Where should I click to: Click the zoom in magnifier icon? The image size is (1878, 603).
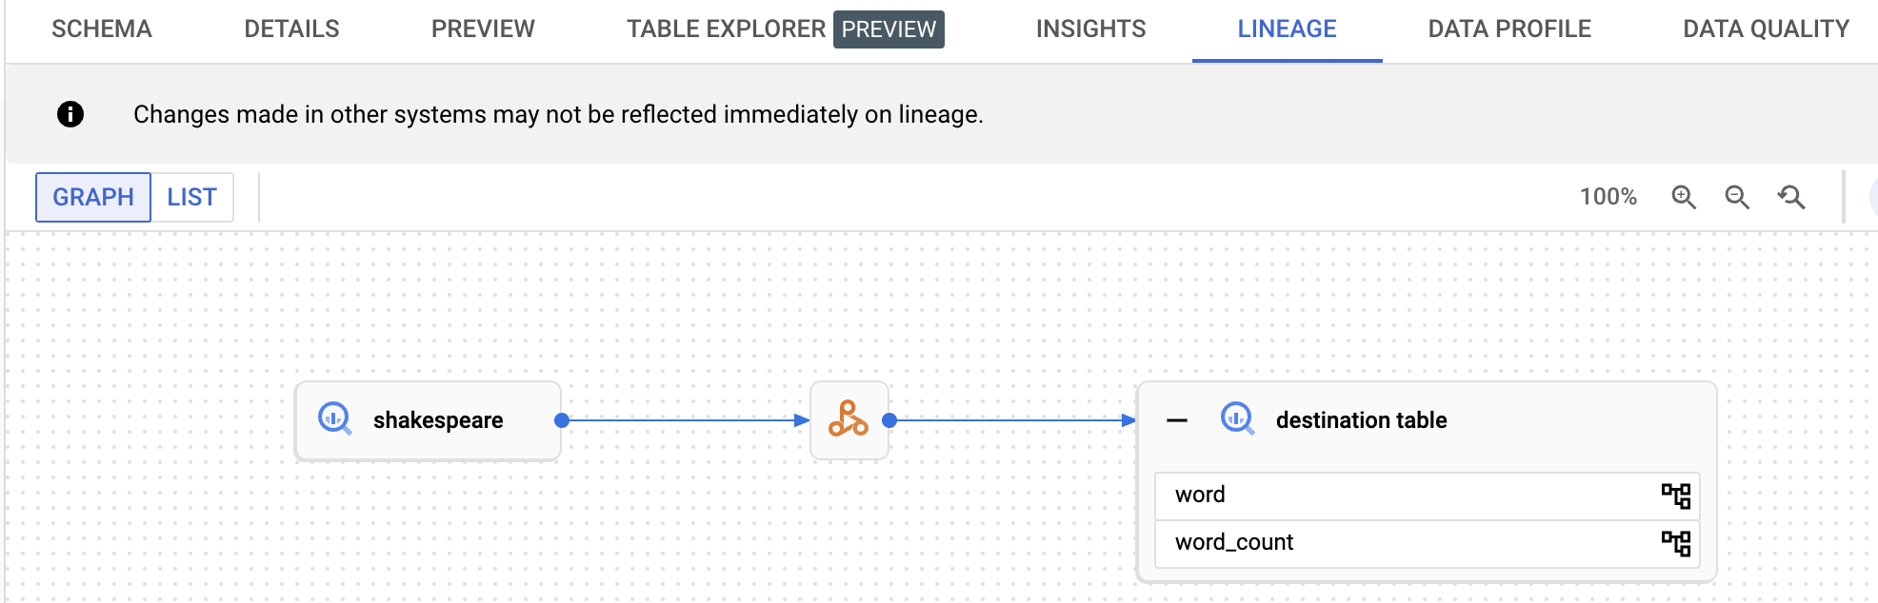1685,197
